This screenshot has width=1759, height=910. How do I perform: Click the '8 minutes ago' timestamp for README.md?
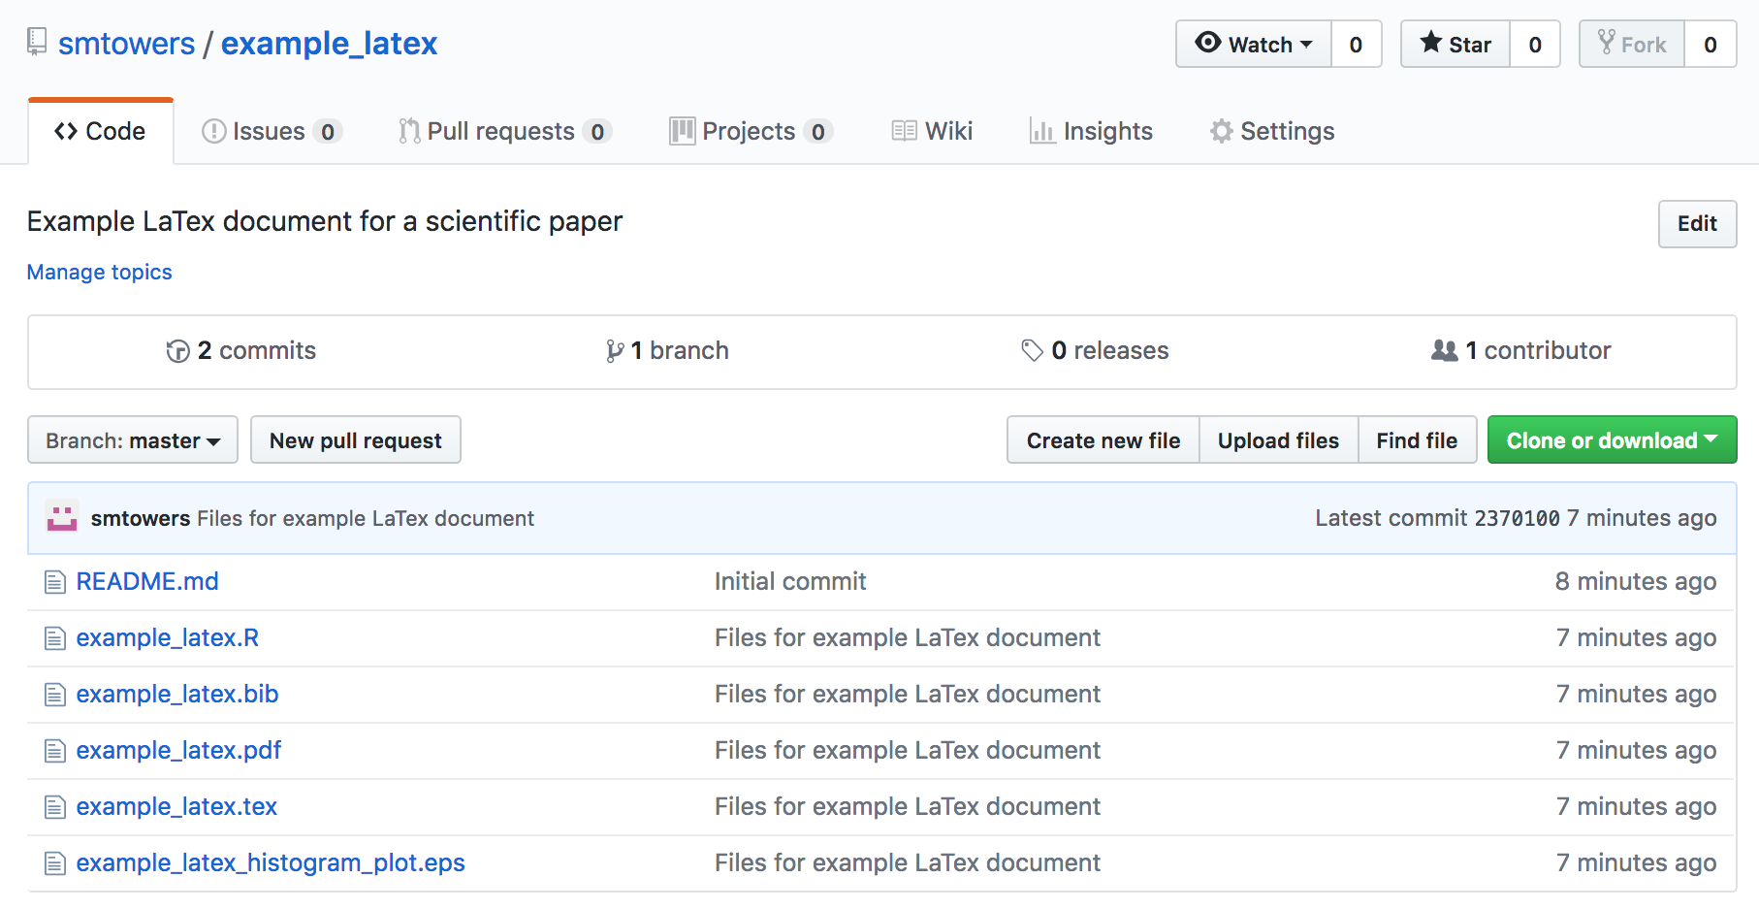point(1636,582)
